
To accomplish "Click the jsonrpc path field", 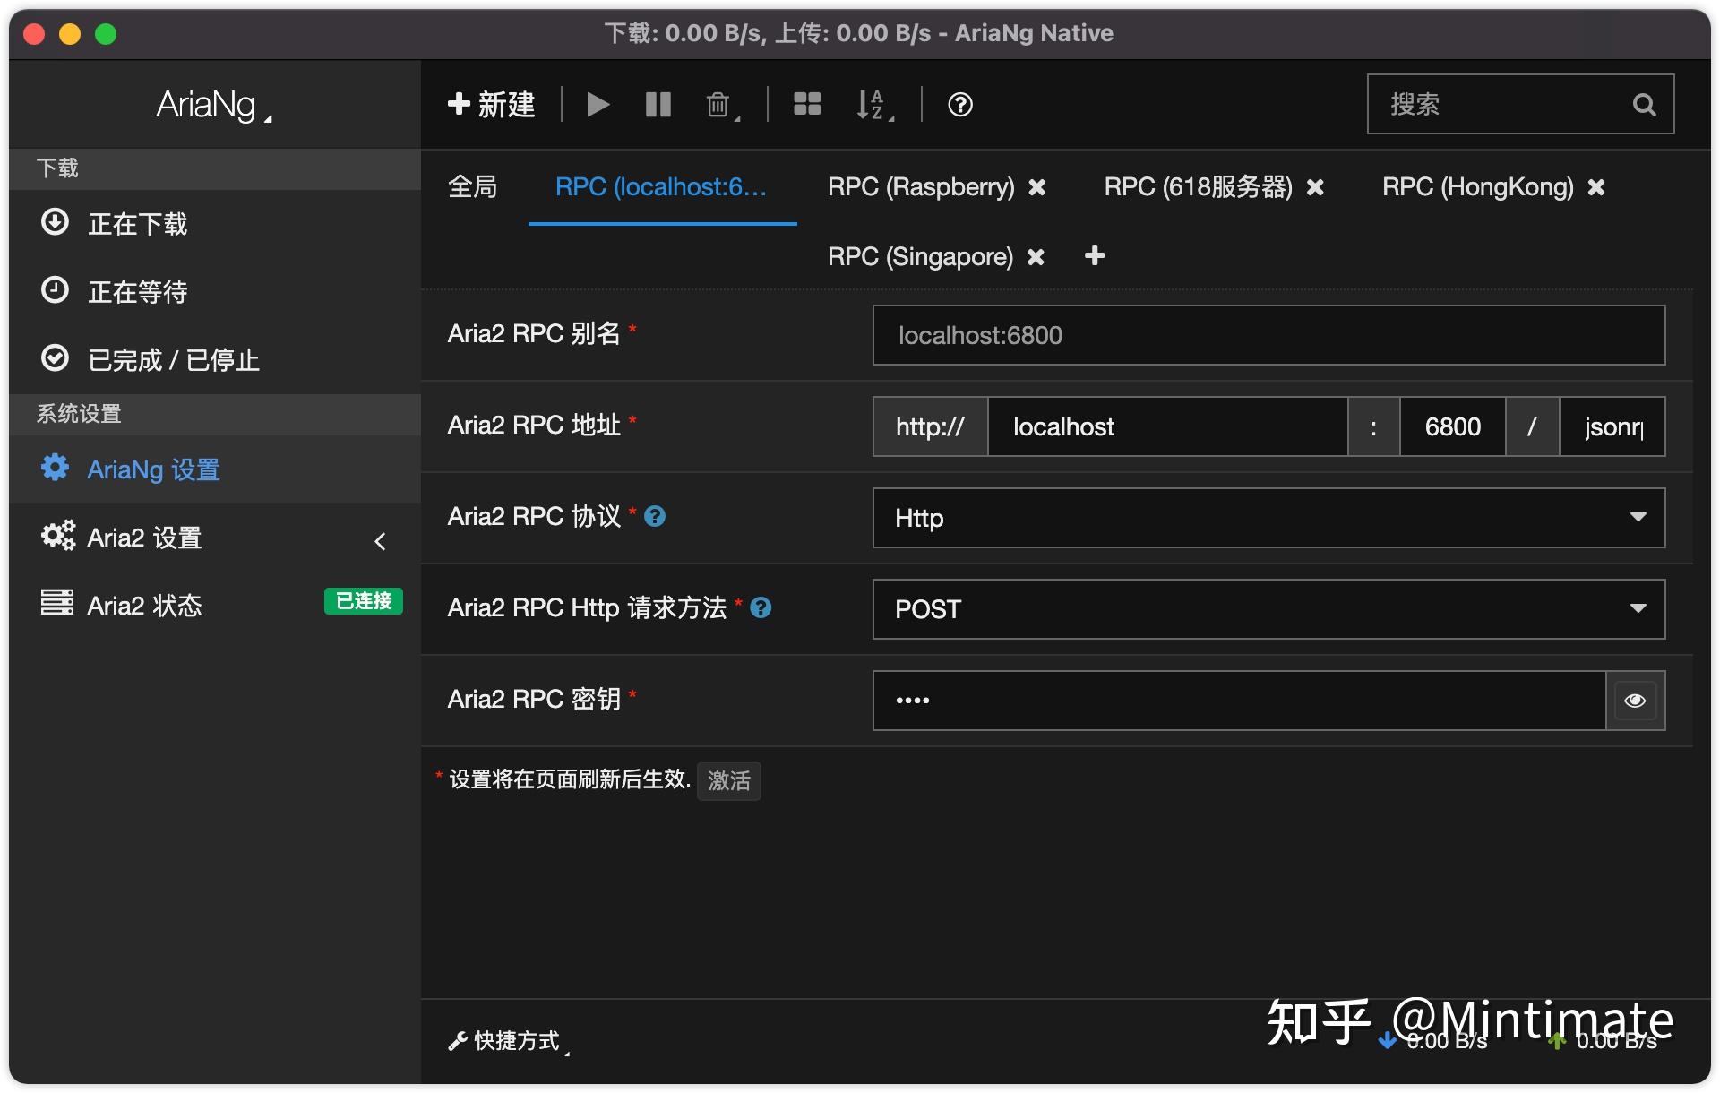I will click(x=1612, y=426).
